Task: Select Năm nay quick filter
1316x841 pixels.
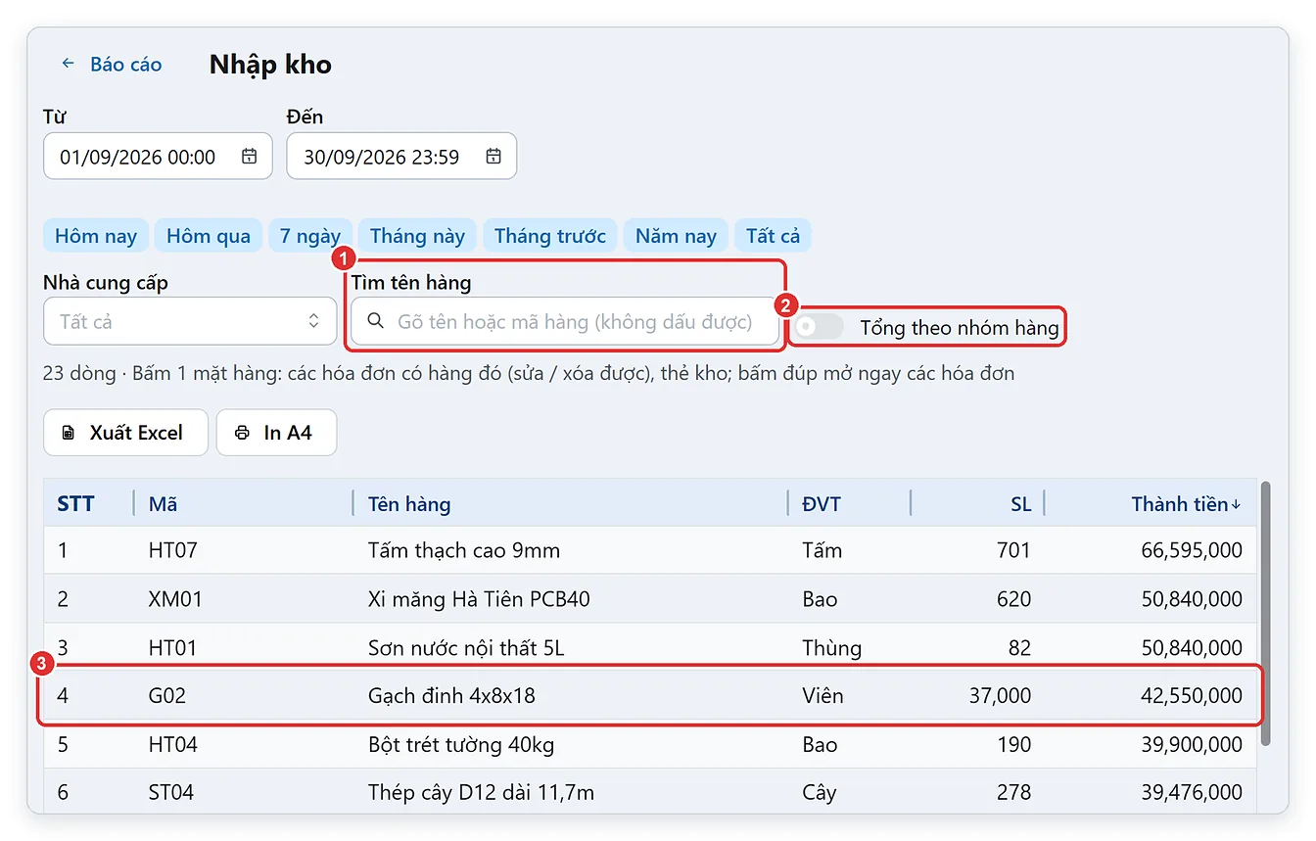Action: [676, 236]
